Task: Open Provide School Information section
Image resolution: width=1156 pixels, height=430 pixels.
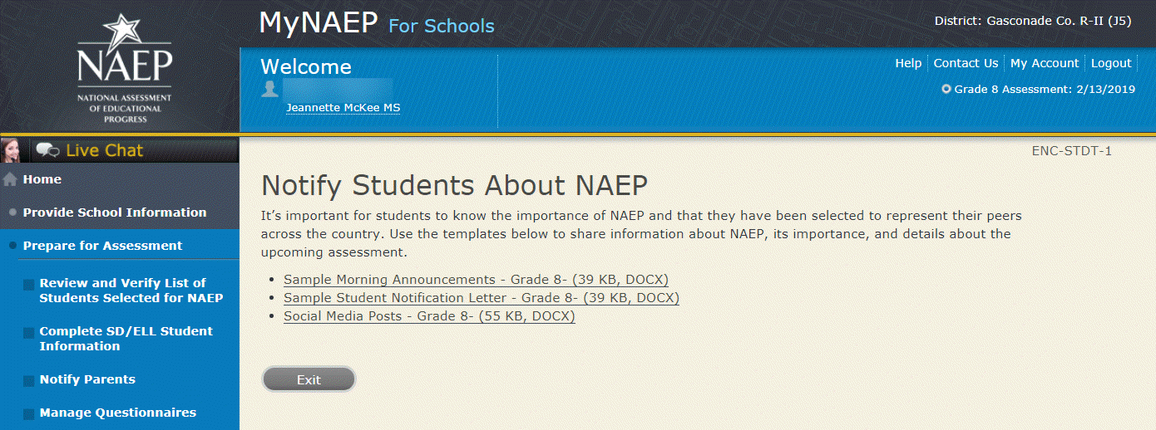Action: click(x=115, y=213)
